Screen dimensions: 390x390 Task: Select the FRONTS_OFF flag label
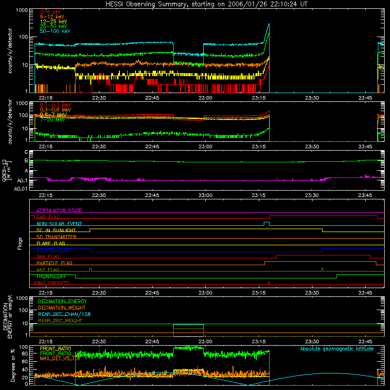51,276
